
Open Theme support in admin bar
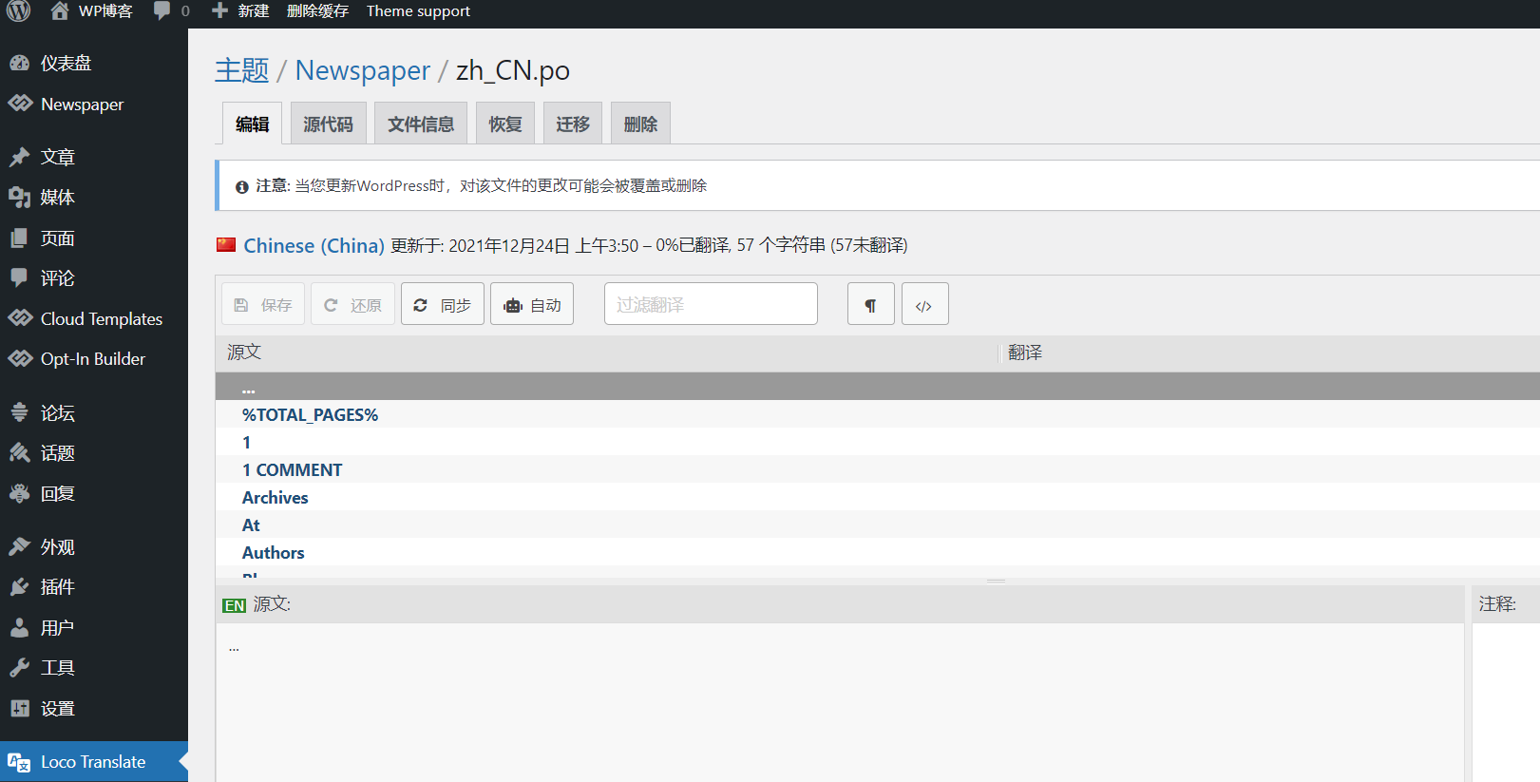pyautogui.click(x=418, y=10)
